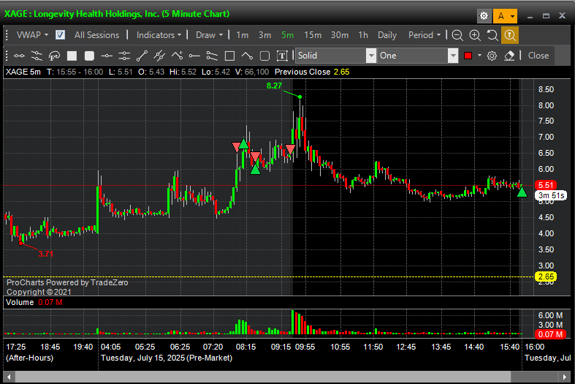Maximize the chart window
The width and height of the screenshot is (575, 384).
[x=546, y=16]
